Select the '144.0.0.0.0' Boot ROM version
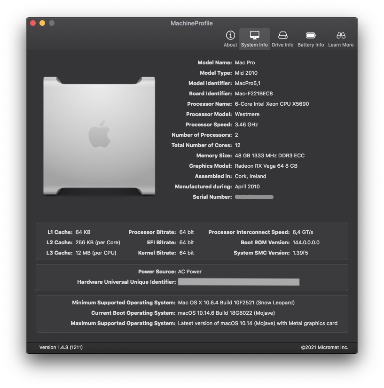The image size is (384, 388). [x=306, y=243]
